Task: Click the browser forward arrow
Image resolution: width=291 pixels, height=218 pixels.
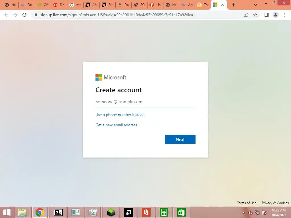Action: (x=15, y=15)
